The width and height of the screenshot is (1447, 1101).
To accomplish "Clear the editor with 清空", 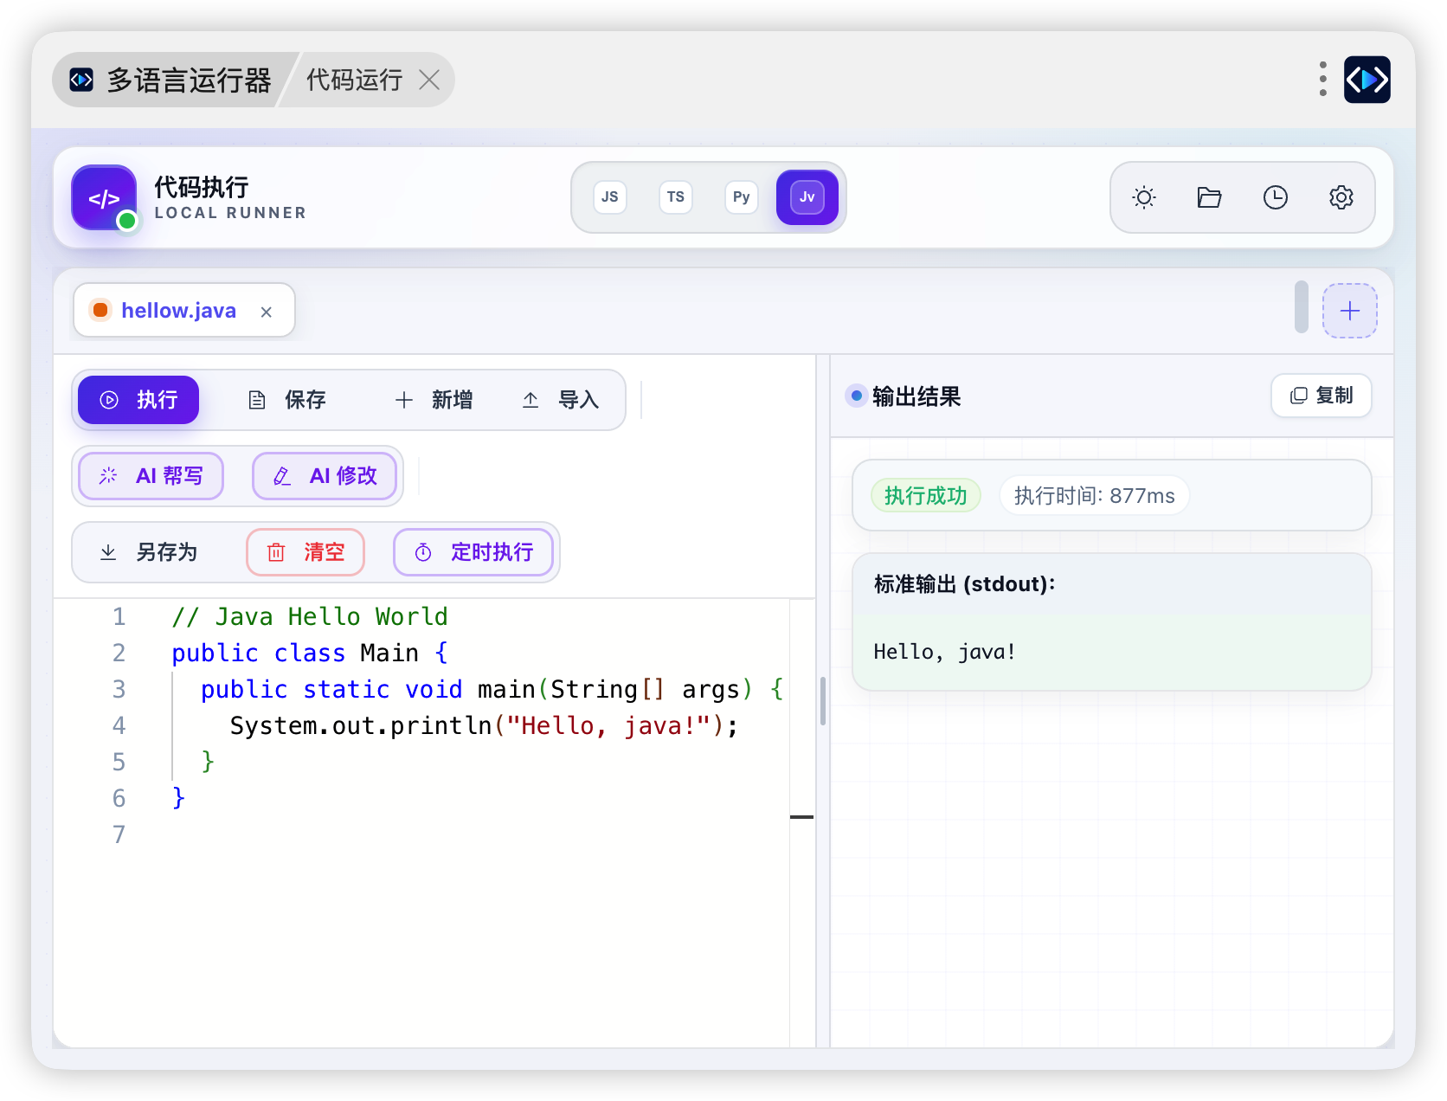I will [305, 552].
